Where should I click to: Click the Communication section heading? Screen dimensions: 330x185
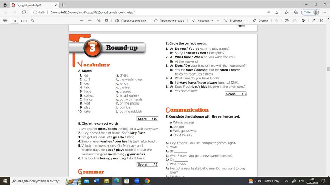point(187,110)
